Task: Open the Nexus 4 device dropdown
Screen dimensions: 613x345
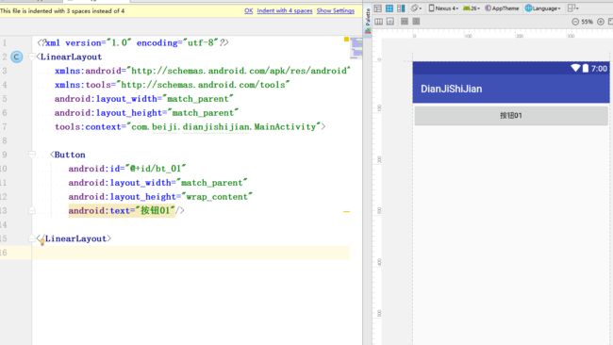Action: pyautogui.click(x=443, y=8)
